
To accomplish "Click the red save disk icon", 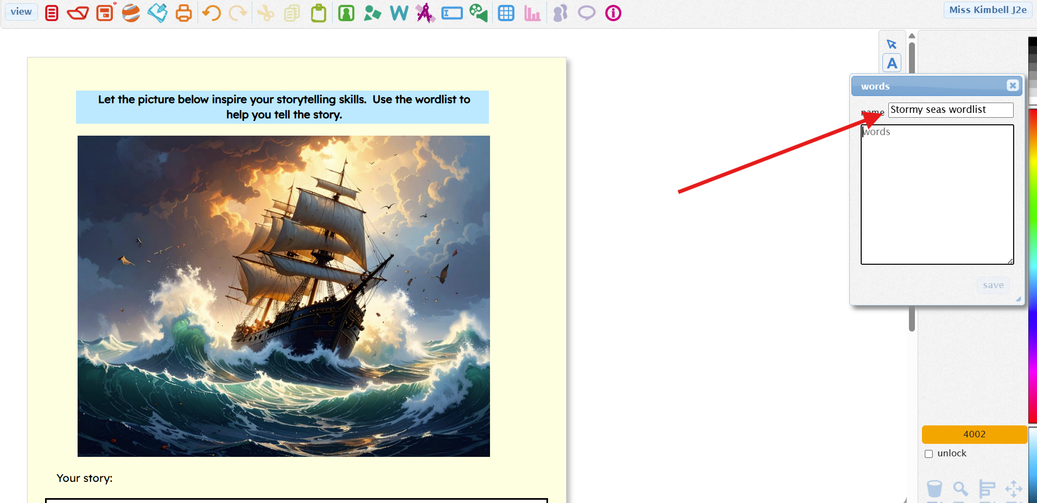I will (x=105, y=13).
